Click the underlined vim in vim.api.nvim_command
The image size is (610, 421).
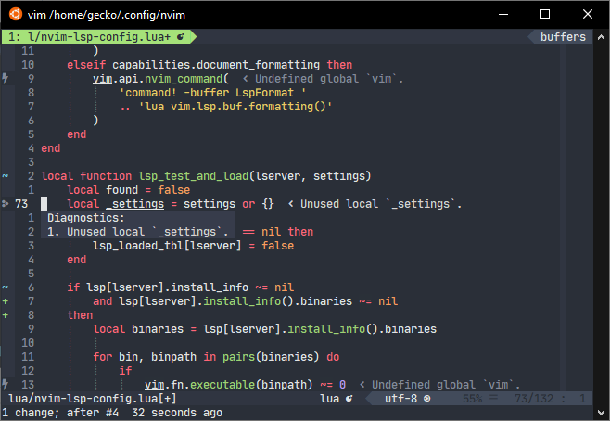(102, 79)
